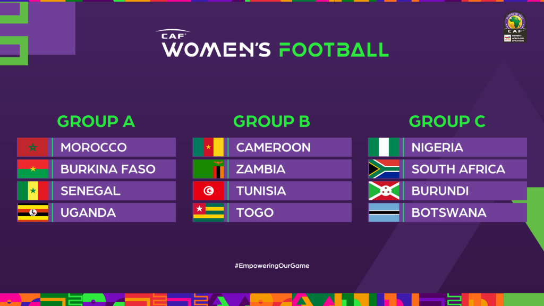Select the GROUP B heading

pos(271,122)
